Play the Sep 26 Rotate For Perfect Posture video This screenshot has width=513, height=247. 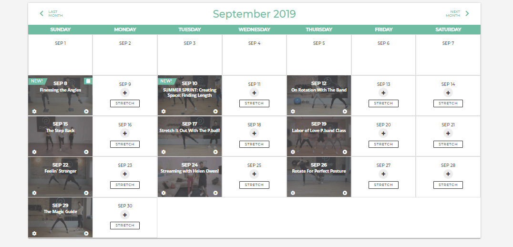(345, 193)
